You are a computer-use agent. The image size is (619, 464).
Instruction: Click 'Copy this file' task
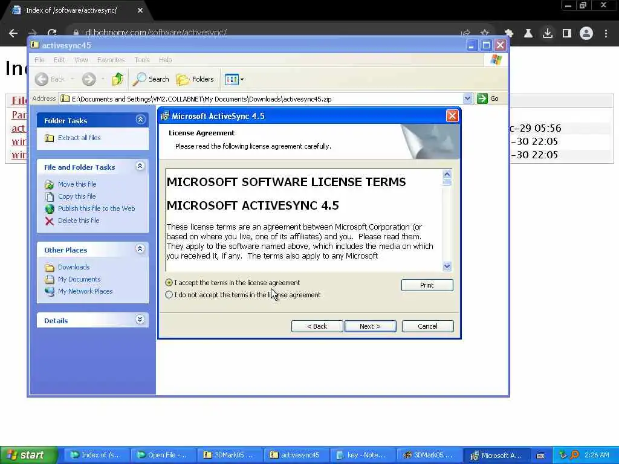(x=77, y=196)
